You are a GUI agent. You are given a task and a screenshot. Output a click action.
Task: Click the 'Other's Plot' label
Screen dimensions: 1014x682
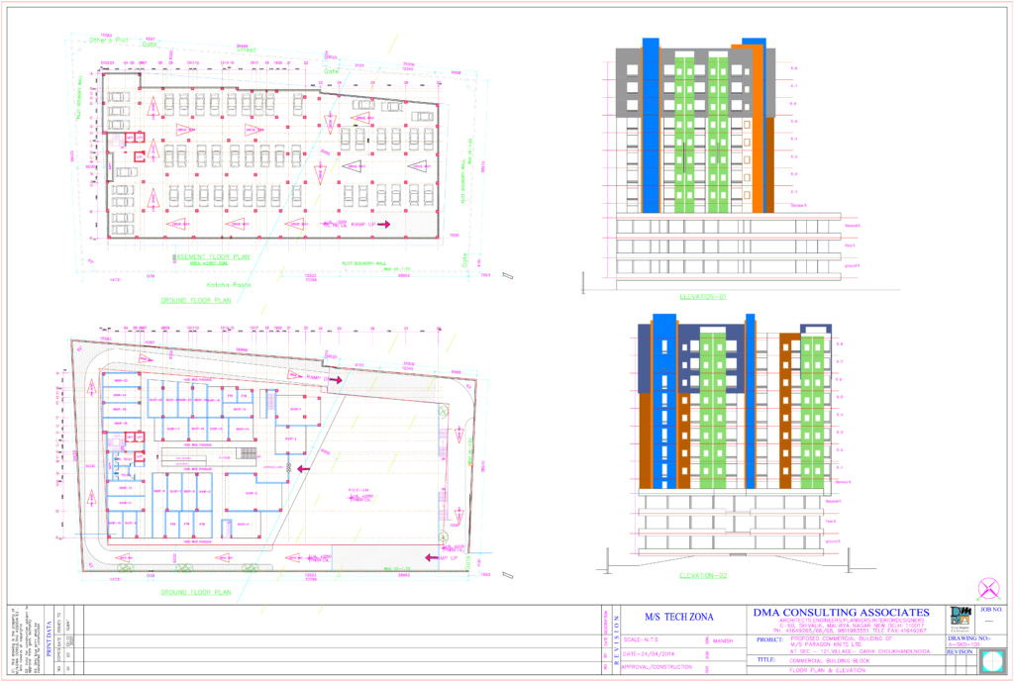coord(109,40)
